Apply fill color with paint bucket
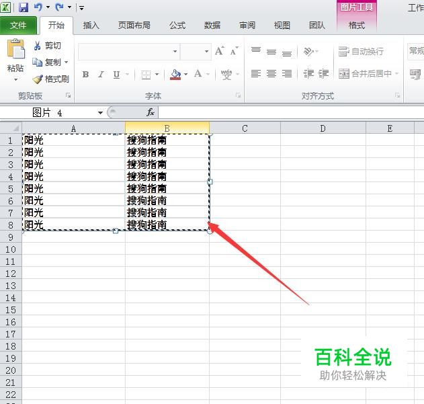 [x=175, y=75]
